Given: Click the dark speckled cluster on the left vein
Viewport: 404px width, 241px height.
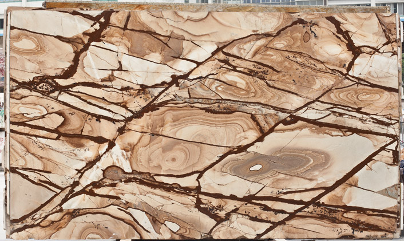Looking at the screenshot, I should click(44, 87).
